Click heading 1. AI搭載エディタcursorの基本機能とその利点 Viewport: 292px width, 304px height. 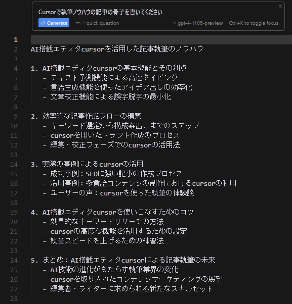point(109,68)
